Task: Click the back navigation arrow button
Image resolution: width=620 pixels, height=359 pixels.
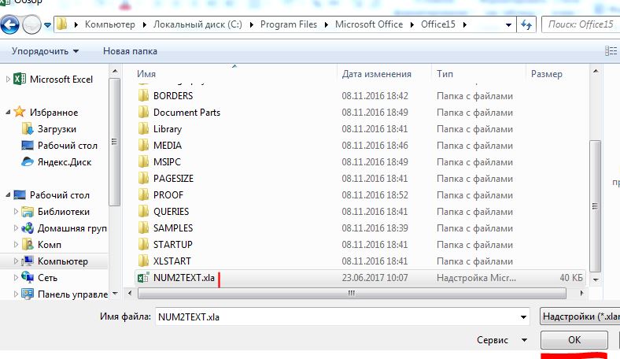Action: (x=11, y=24)
